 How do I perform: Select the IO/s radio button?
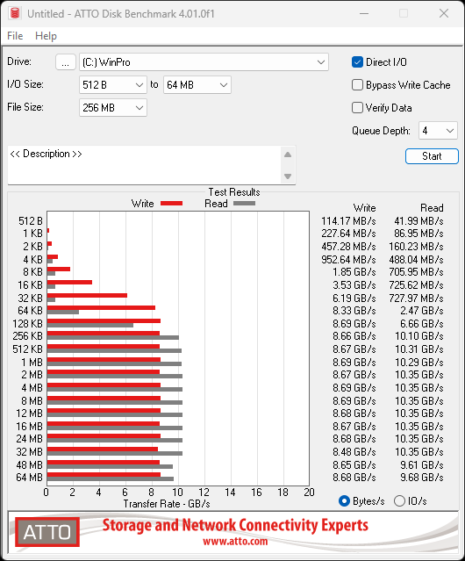point(399,501)
